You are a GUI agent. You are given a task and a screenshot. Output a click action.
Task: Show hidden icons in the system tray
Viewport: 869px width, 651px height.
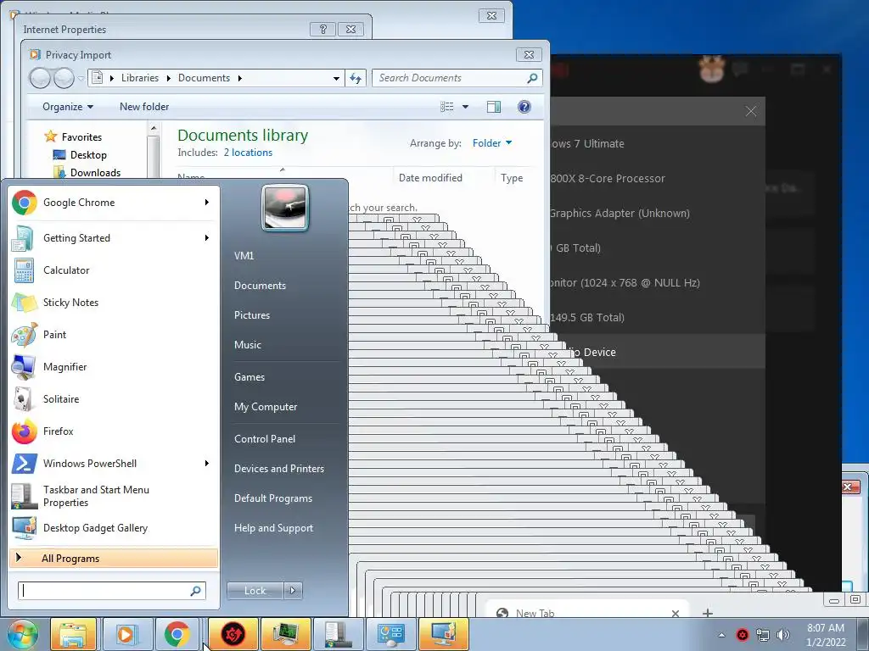[x=721, y=635]
